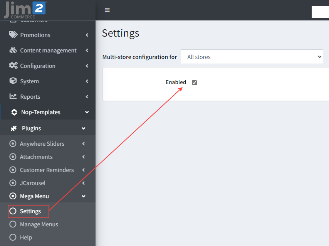Toggle the Enabled checkbox
This screenshot has width=329, height=246.
[194, 83]
